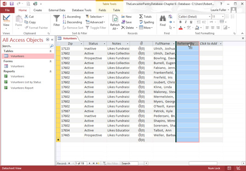Open the Zip column header dropdown arrow

[81, 44]
